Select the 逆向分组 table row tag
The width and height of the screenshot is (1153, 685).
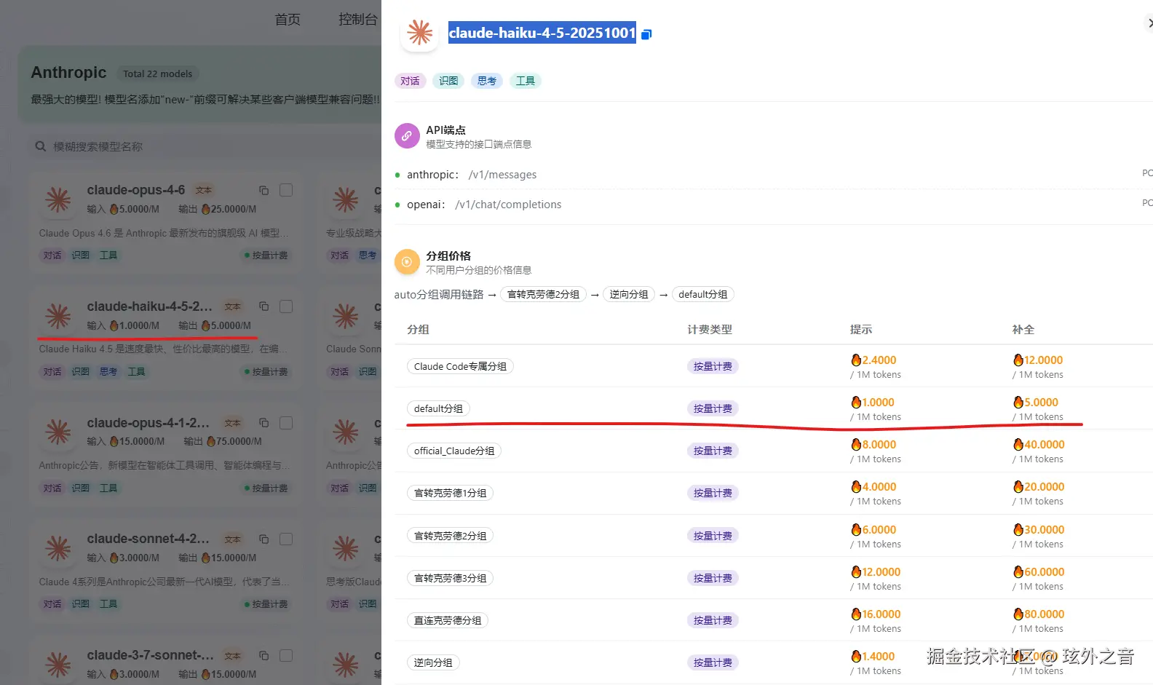click(x=433, y=662)
